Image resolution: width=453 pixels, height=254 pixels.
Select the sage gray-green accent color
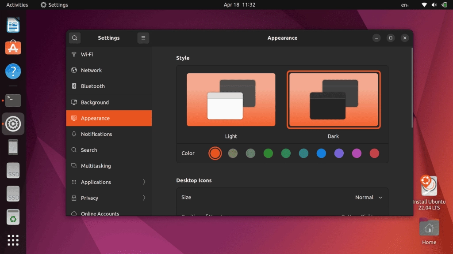point(250,153)
